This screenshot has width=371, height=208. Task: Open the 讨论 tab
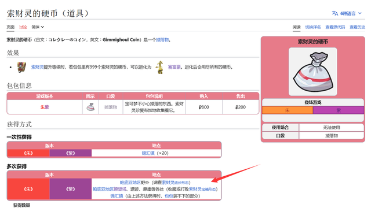(x=23, y=27)
